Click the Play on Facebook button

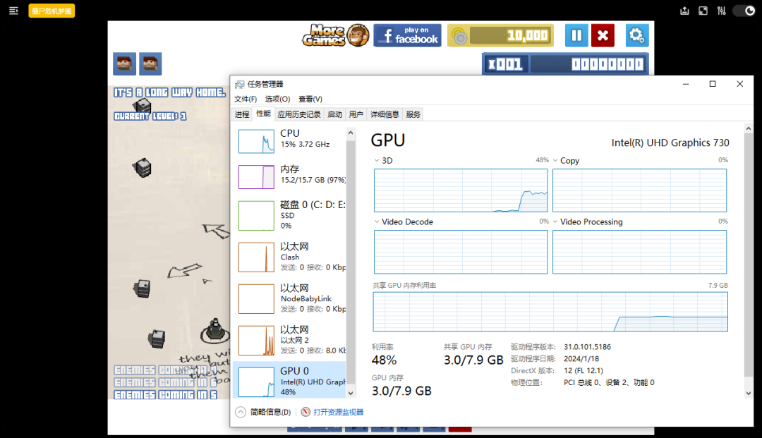pos(407,34)
